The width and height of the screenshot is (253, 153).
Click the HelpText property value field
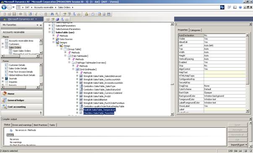pos(224,72)
